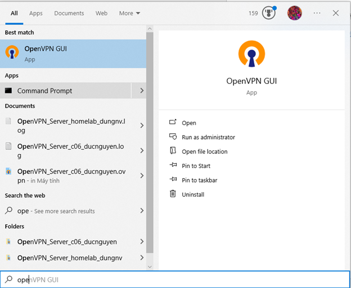Click the search box magnifier icon
The width and height of the screenshot is (351, 288).
coord(9,280)
